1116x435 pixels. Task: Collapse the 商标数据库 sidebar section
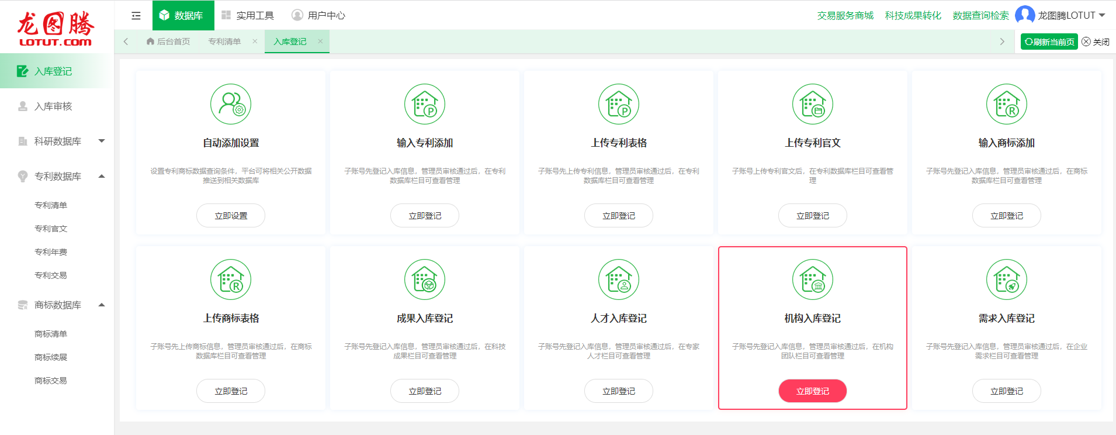[102, 305]
